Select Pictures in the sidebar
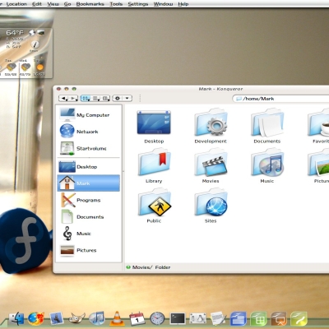The height and width of the screenshot is (329, 329). tap(89, 250)
